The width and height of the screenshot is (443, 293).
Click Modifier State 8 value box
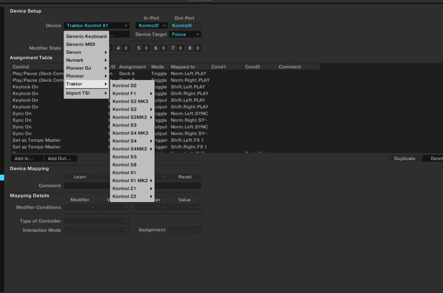pos(198,48)
